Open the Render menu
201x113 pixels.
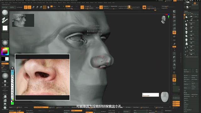[x=79, y=3]
